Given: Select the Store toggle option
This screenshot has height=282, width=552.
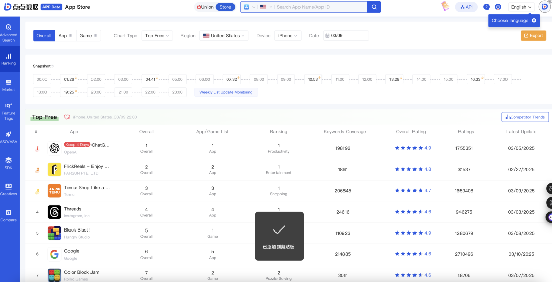Looking at the screenshot, I should point(225,7).
